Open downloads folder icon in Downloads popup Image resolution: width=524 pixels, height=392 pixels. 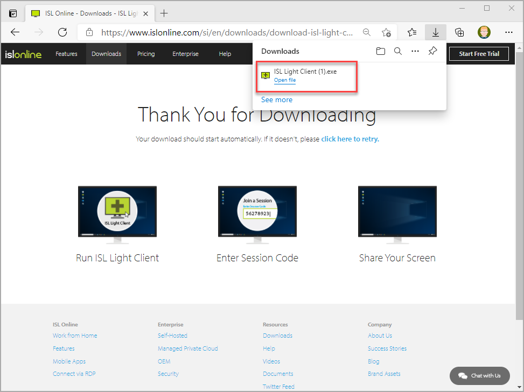pos(381,51)
